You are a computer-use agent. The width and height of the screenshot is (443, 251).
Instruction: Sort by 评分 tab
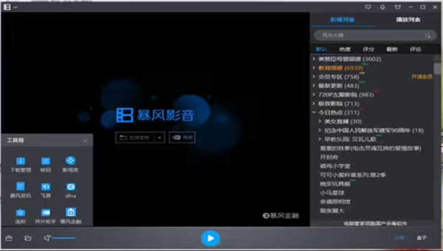point(368,49)
